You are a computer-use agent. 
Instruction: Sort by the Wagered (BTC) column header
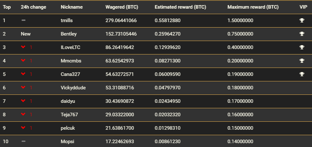[122, 7]
